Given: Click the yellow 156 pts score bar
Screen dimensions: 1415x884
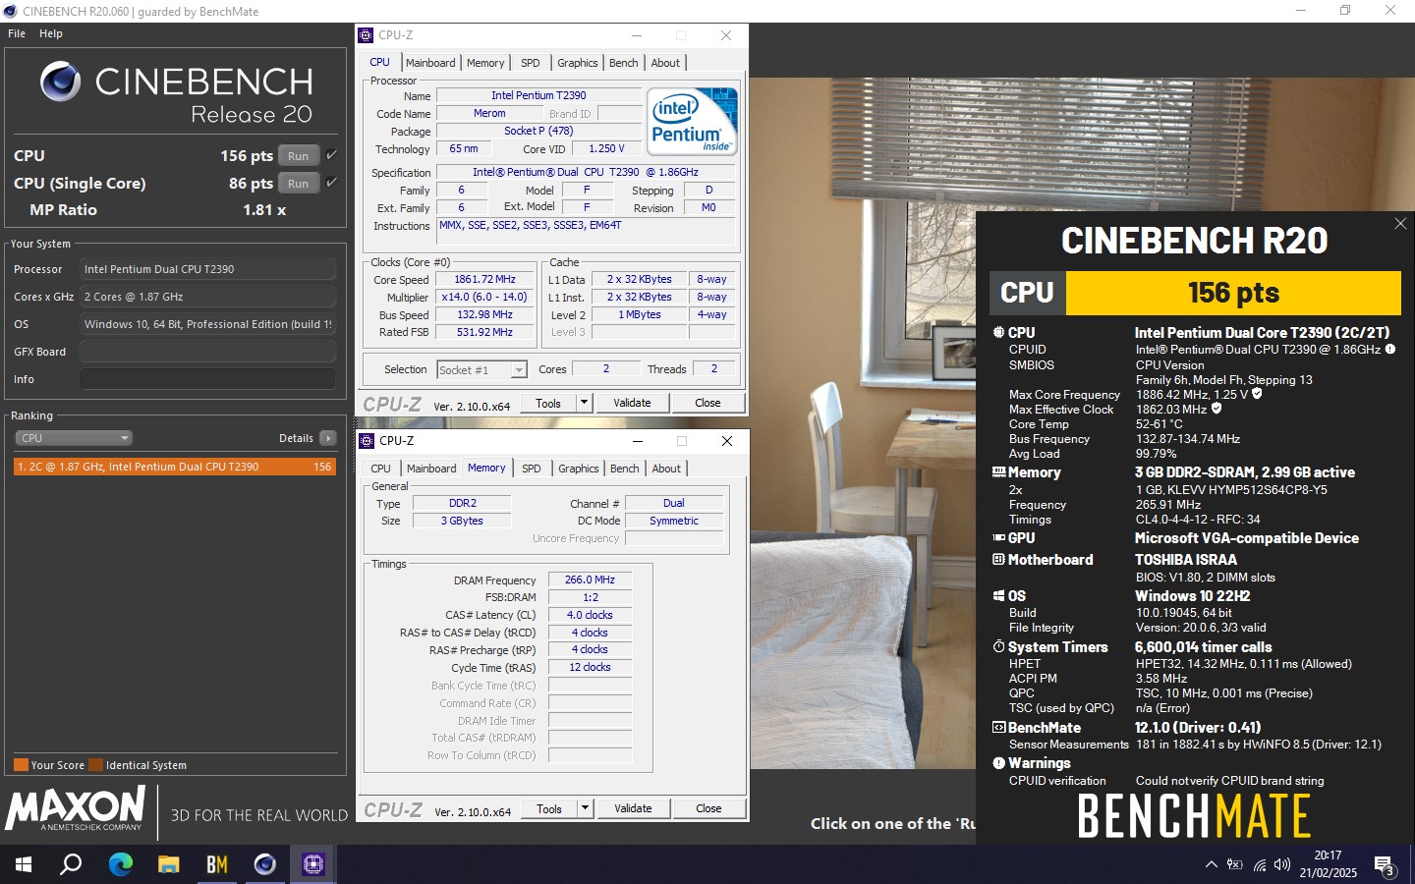Looking at the screenshot, I should pos(1233,293).
